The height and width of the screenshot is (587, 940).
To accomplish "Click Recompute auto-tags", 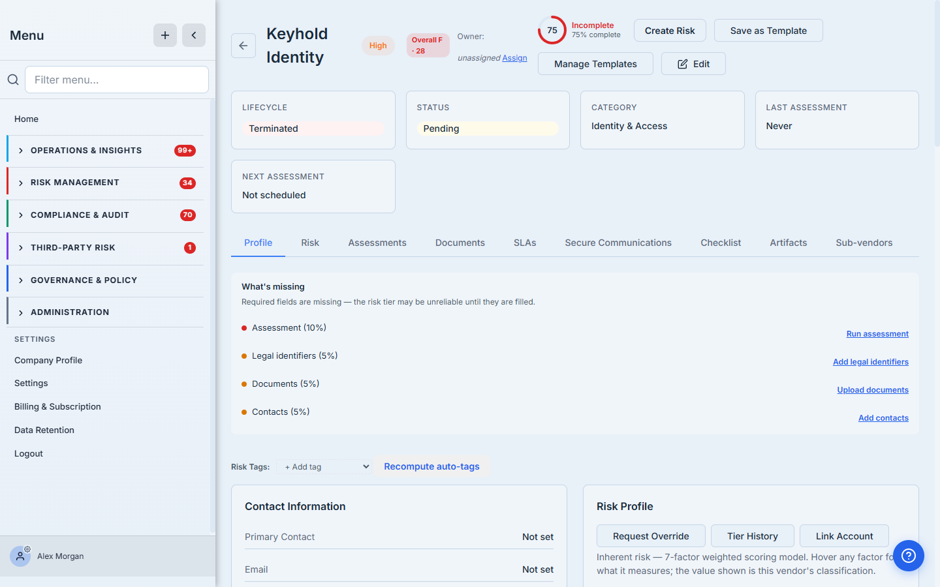I will point(431,466).
